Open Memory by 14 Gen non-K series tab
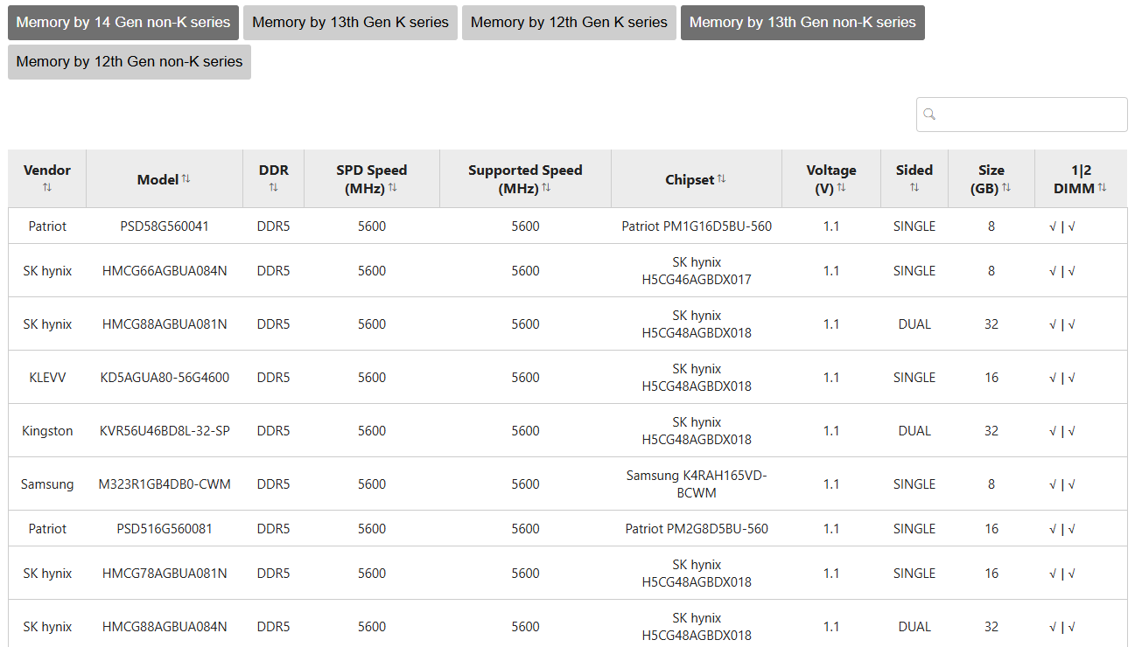The width and height of the screenshot is (1135, 647). [x=123, y=23]
